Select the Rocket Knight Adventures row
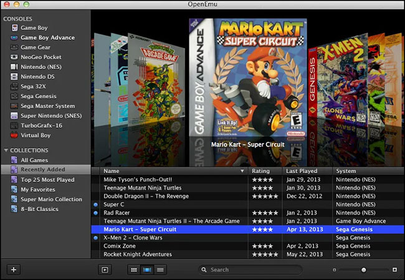 pos(248,254)
